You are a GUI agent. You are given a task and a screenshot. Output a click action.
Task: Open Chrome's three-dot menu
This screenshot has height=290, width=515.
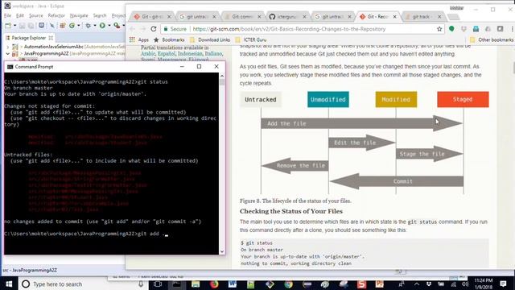pyautogui.click(x=512, y=29)
